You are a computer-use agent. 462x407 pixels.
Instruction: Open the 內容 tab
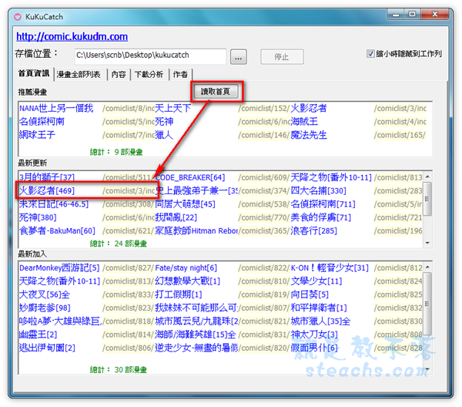(x=119, y=74)
